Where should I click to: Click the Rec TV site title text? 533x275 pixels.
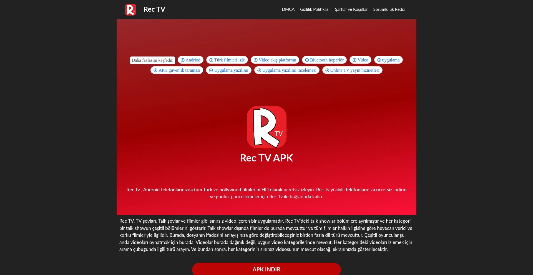pyautogui.click(x=154, y=9)
